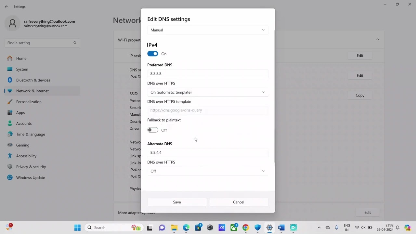Click the search magnifier in Find a setting
This screenshot has height=234, width=416.
pos(75,43)
